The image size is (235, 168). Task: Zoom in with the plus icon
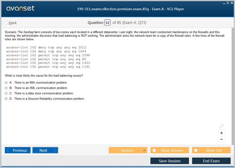click(x=222, y=133)
